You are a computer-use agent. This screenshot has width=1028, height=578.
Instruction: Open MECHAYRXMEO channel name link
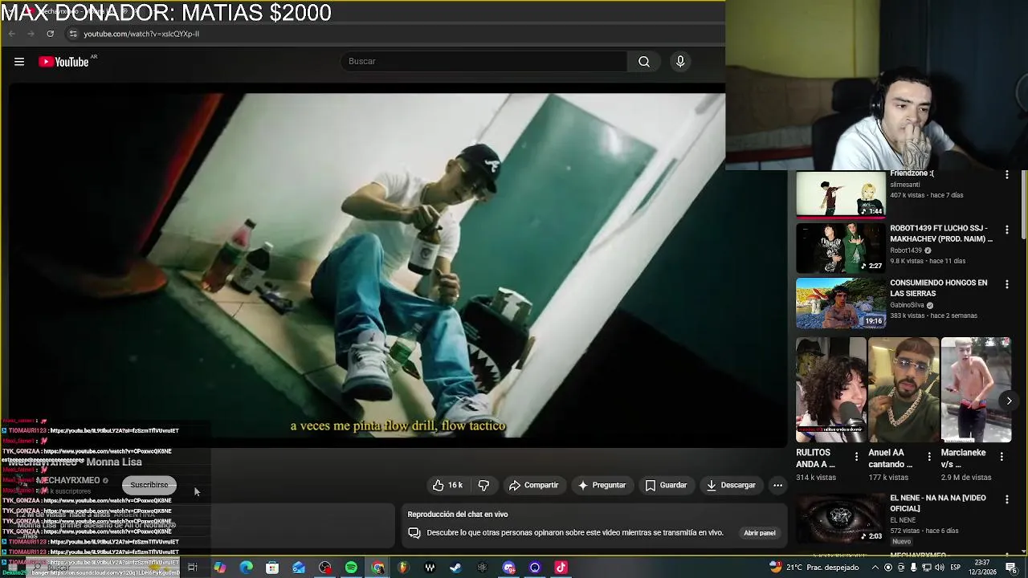tap(68, 480)
